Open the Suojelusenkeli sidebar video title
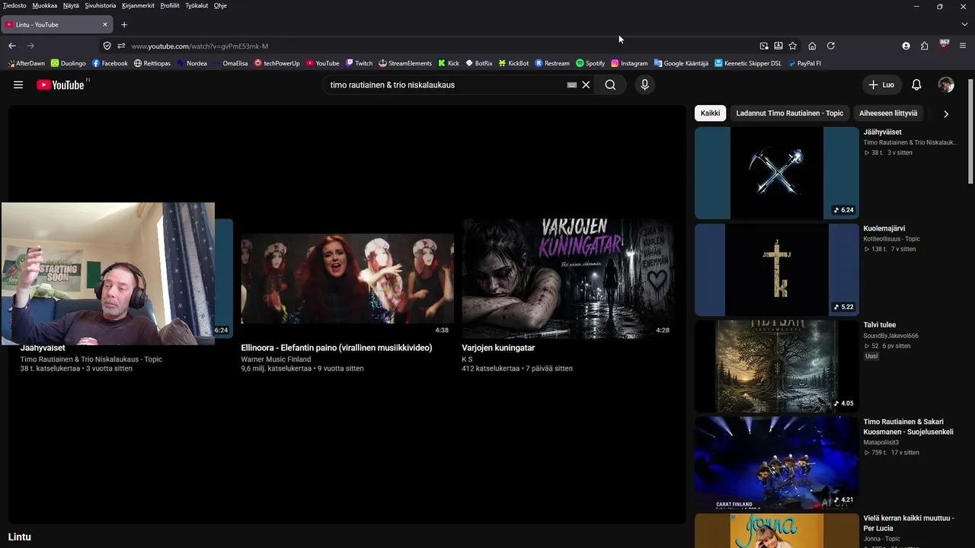Viewport: 975px width, 548px height. [908, 426]
